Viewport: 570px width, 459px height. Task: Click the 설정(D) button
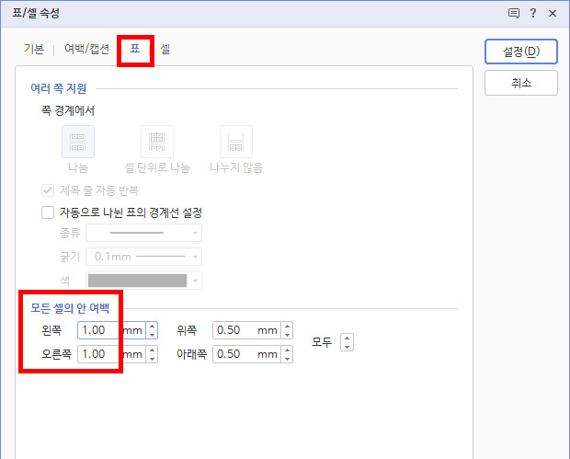click(521, 52)
